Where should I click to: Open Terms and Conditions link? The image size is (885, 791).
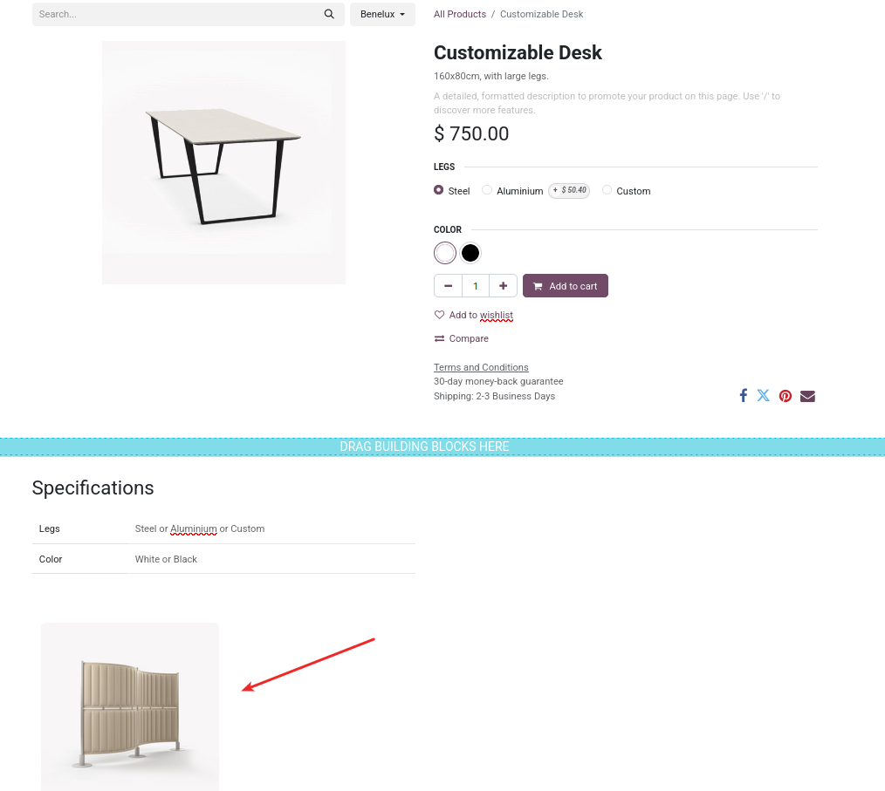coord(481,367)
